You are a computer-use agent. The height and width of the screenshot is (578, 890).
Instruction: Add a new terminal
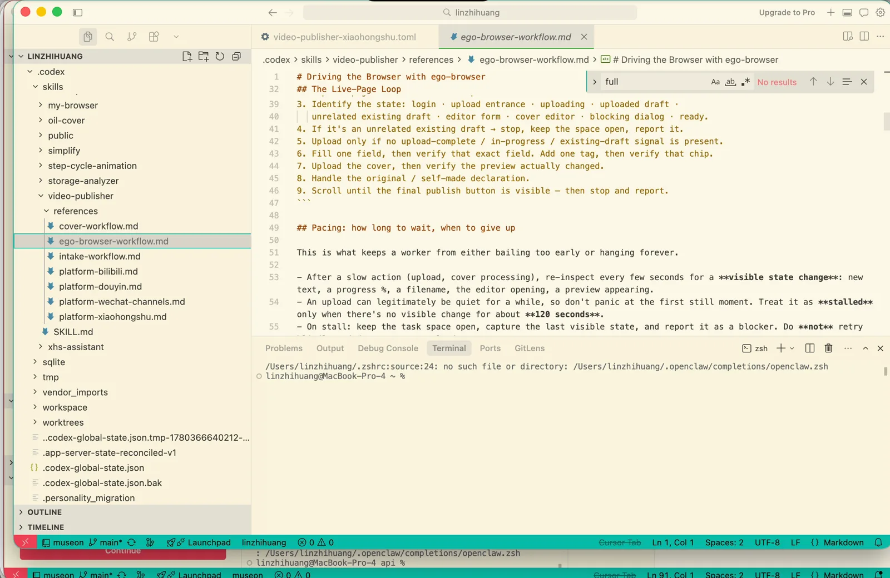pyautogui.click(x=781, y=348)
